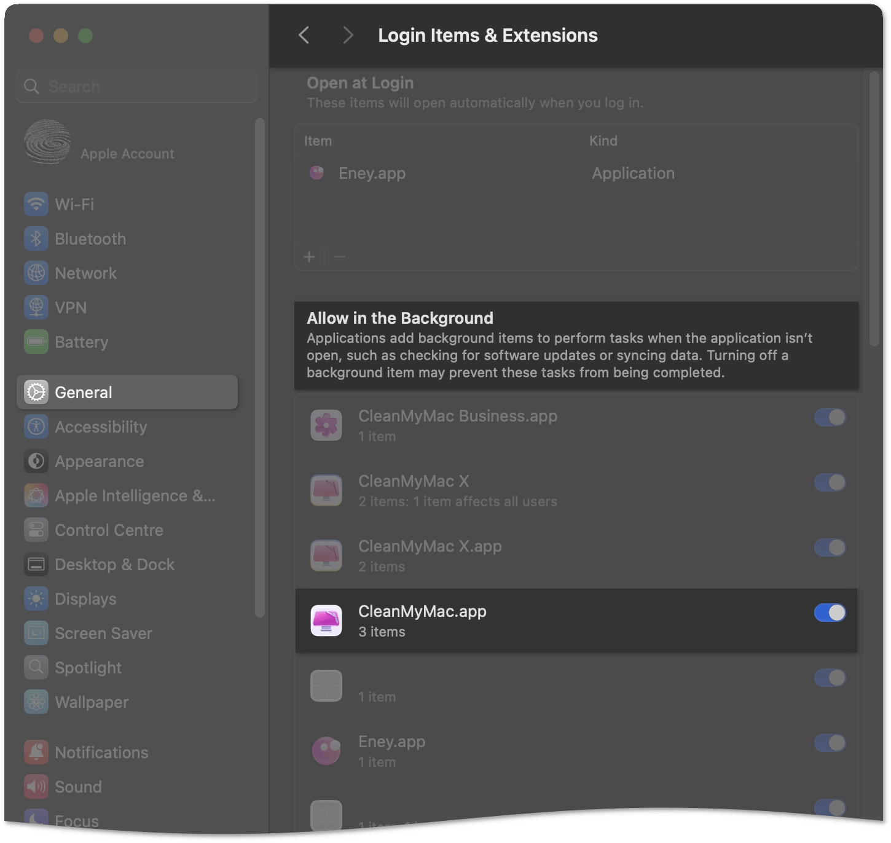Click the generic icon of the unnamed 1 item row
The height and width of the screenshot is (843, 891).
(x=326, y=686)
